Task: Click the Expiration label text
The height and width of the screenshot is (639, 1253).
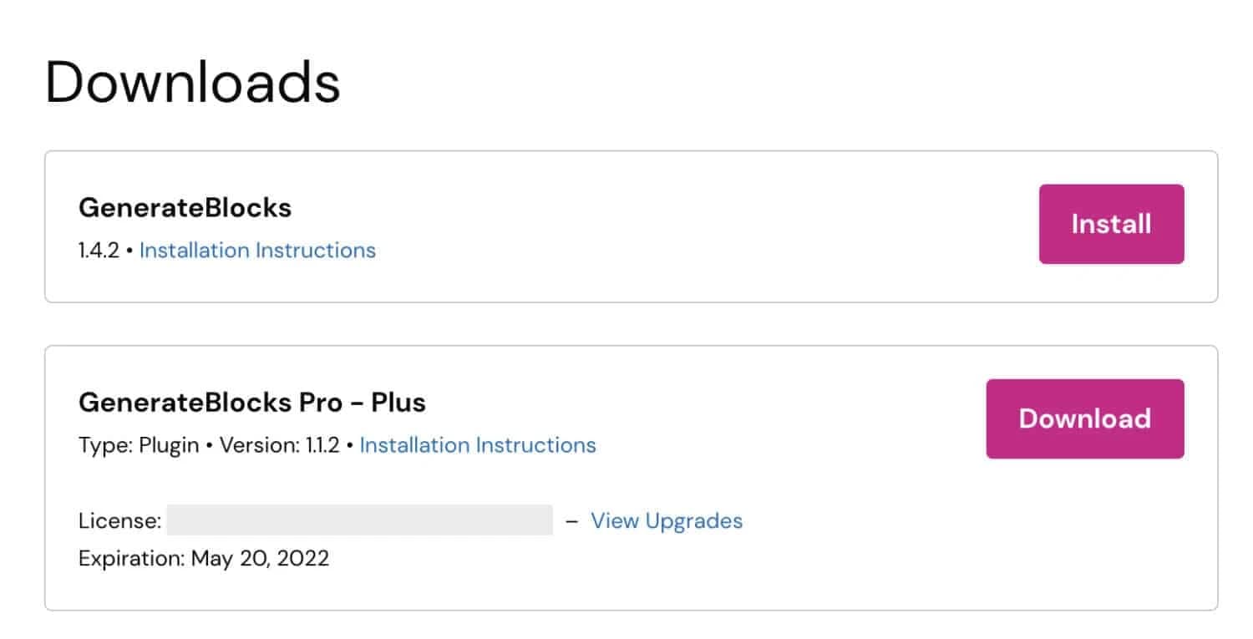Action: [x=132, y=558]
